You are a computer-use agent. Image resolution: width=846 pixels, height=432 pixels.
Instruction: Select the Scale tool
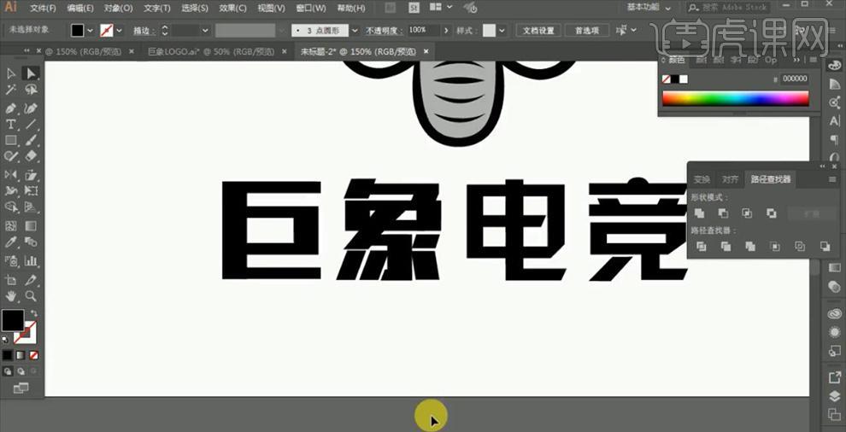click(31, 175)
